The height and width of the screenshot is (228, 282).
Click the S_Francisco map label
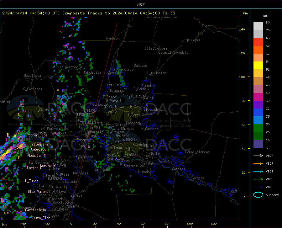123,69
